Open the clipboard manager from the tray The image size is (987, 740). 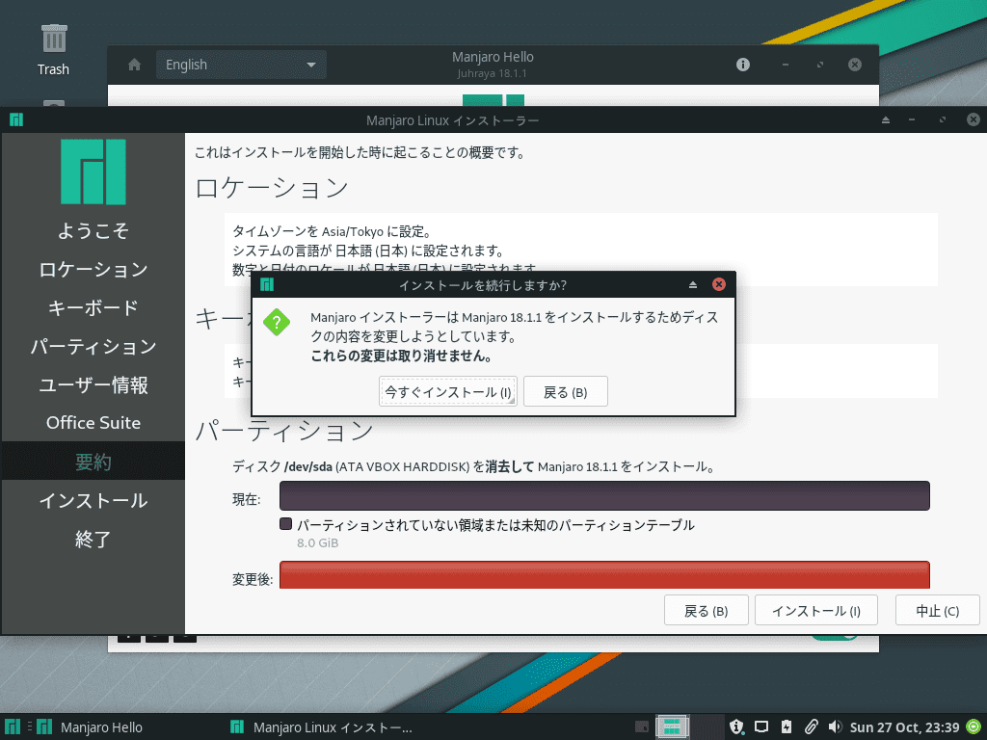pyautogui.click(x=810, y=727)
